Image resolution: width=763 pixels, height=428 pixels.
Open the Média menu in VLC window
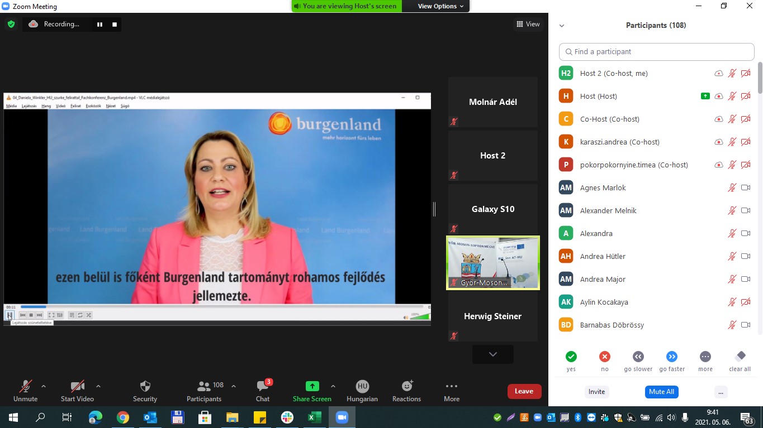pos(11,105)
